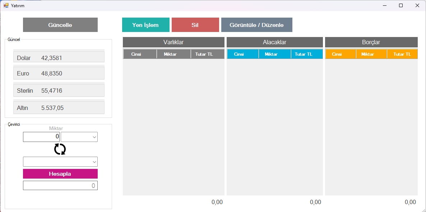The width and height of the screenshot is (426, 212).
Task: Click the Yatırım app icon in title bar
Action: 6,5
